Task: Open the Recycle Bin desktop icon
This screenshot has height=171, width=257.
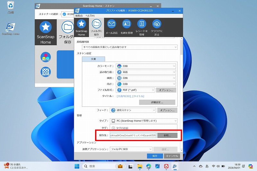Action: tap(11, 7)
